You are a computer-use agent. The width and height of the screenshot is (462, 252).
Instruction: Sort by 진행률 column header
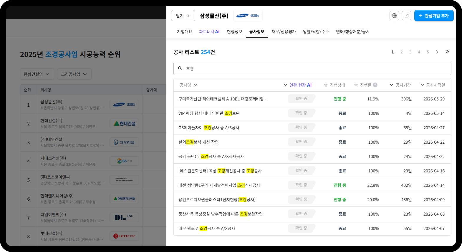tap(363, 85)
